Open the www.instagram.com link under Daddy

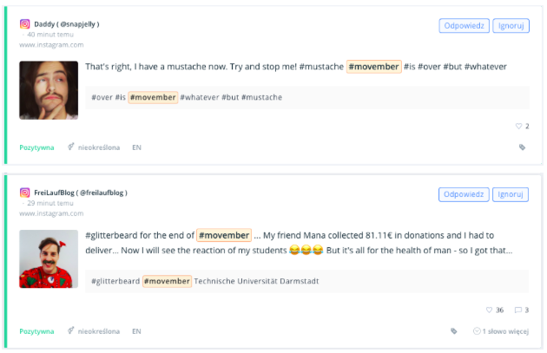(51, 44)
